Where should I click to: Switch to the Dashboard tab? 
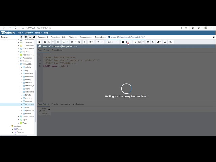[43, 37]
